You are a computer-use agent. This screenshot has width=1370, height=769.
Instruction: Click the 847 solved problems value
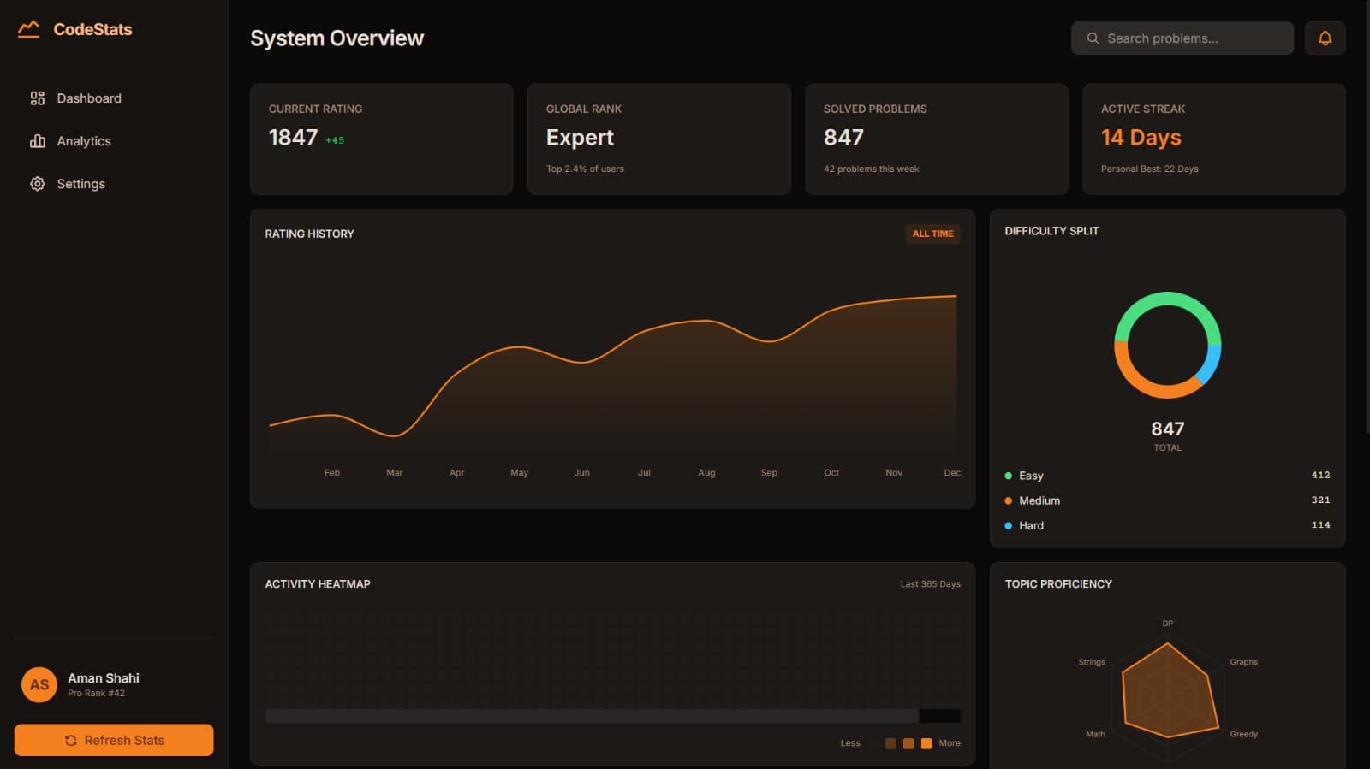pyautogui.click(x=843, y=138)
